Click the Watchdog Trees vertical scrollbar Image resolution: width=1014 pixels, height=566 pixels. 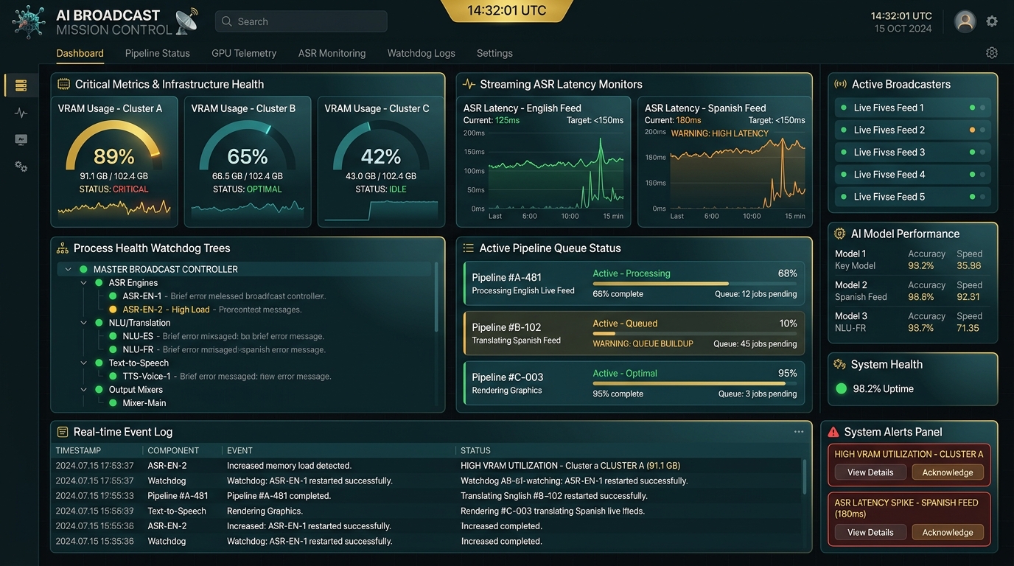(x=436, y=298)
